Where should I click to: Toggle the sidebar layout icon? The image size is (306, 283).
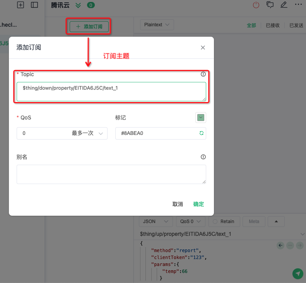click(x=34, y=5)
